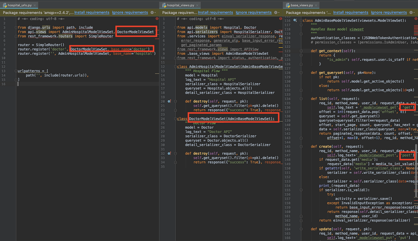Viewport: 418px width, 241px height.
Task: Collapse the list method fold on line 134
Action: tap(301, 99)
